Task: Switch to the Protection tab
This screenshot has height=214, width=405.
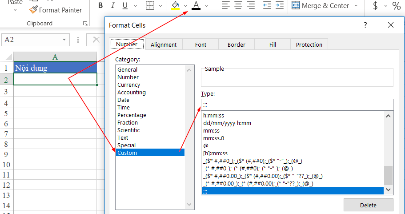Action: [309, 44]
